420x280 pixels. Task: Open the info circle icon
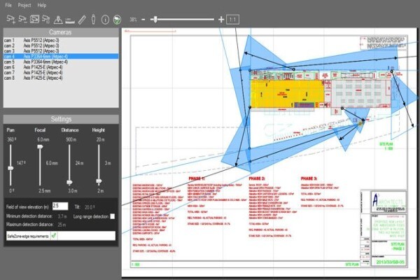[x=105, y=20]
